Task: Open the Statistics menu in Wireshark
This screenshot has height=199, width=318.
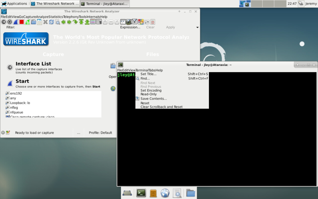Action: pos(56,17)
